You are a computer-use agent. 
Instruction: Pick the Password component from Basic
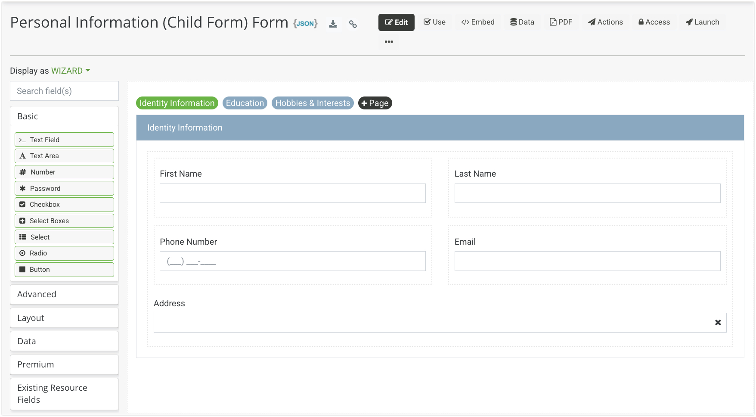pos(64,188)
